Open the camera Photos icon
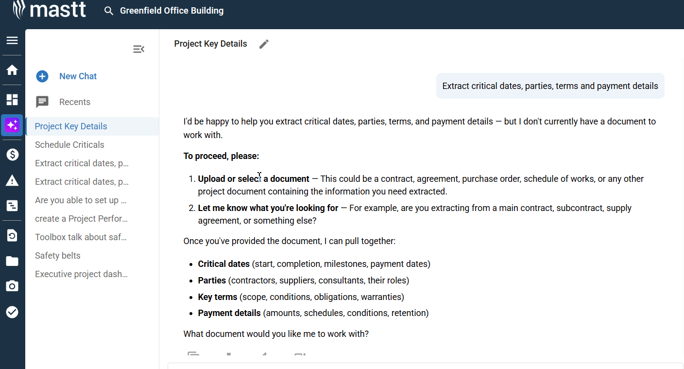Image resolution: width=684 pixels, height=369 pixels. coord(12,286)
